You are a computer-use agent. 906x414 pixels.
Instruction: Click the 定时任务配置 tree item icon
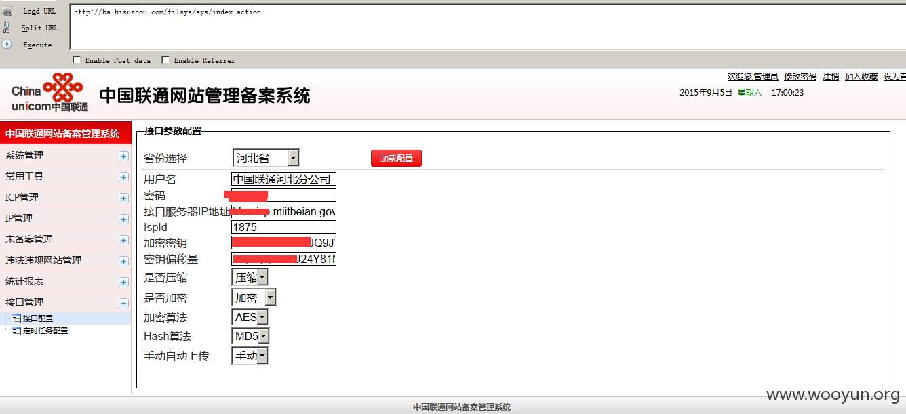click(16, 331)
